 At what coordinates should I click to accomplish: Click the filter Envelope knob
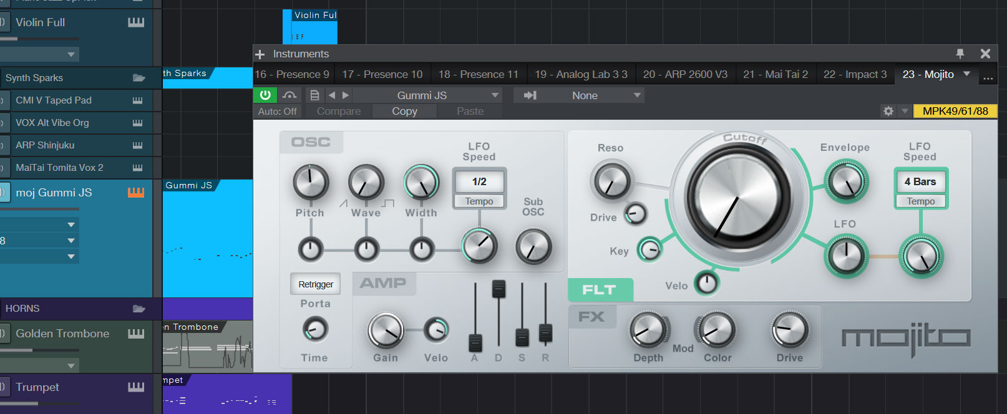847,181
